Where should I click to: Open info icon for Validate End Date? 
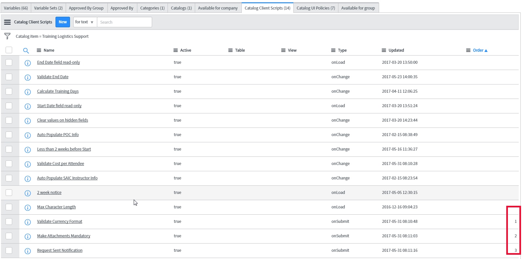click(x=28, y=77)
